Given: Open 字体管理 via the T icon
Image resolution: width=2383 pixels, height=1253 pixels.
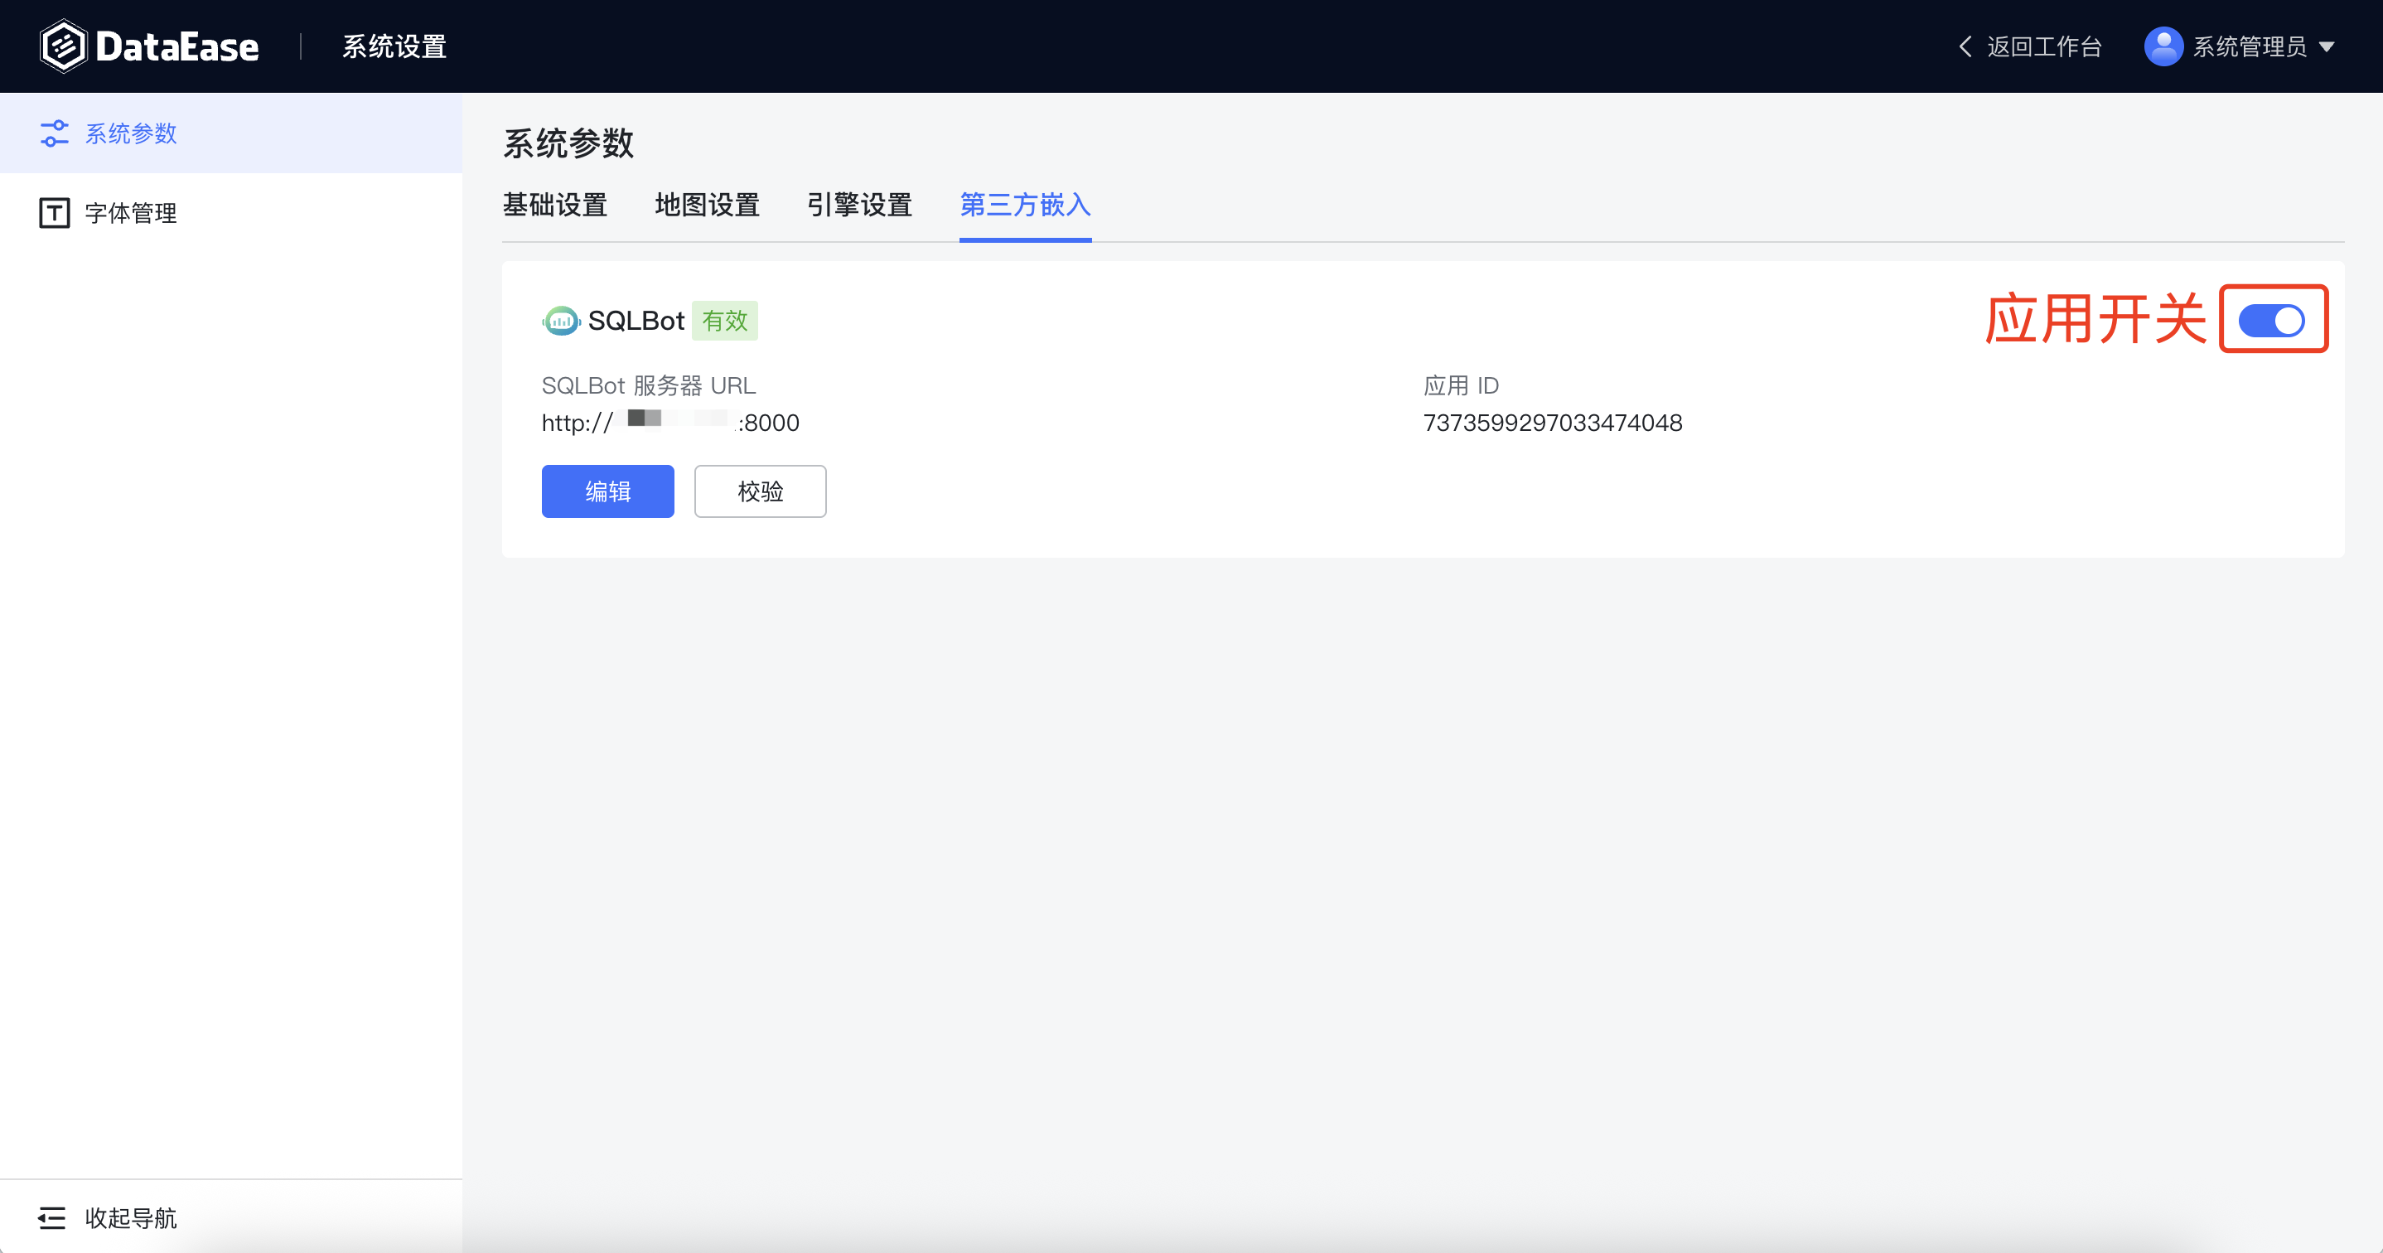Looking at the screenshot, I should [x=54, y=212].
